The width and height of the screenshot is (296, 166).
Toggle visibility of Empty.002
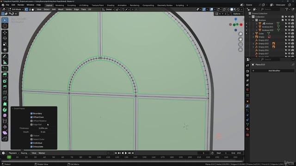pyautogui.click(x=289, y=40)
